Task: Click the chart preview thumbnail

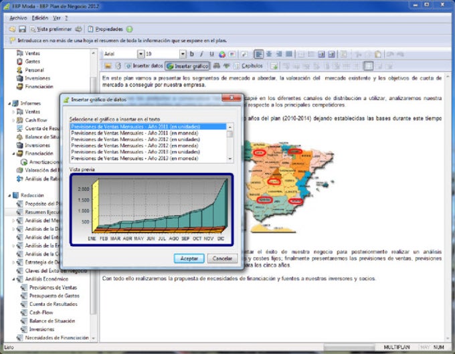Action: click(x=151, y=209)
